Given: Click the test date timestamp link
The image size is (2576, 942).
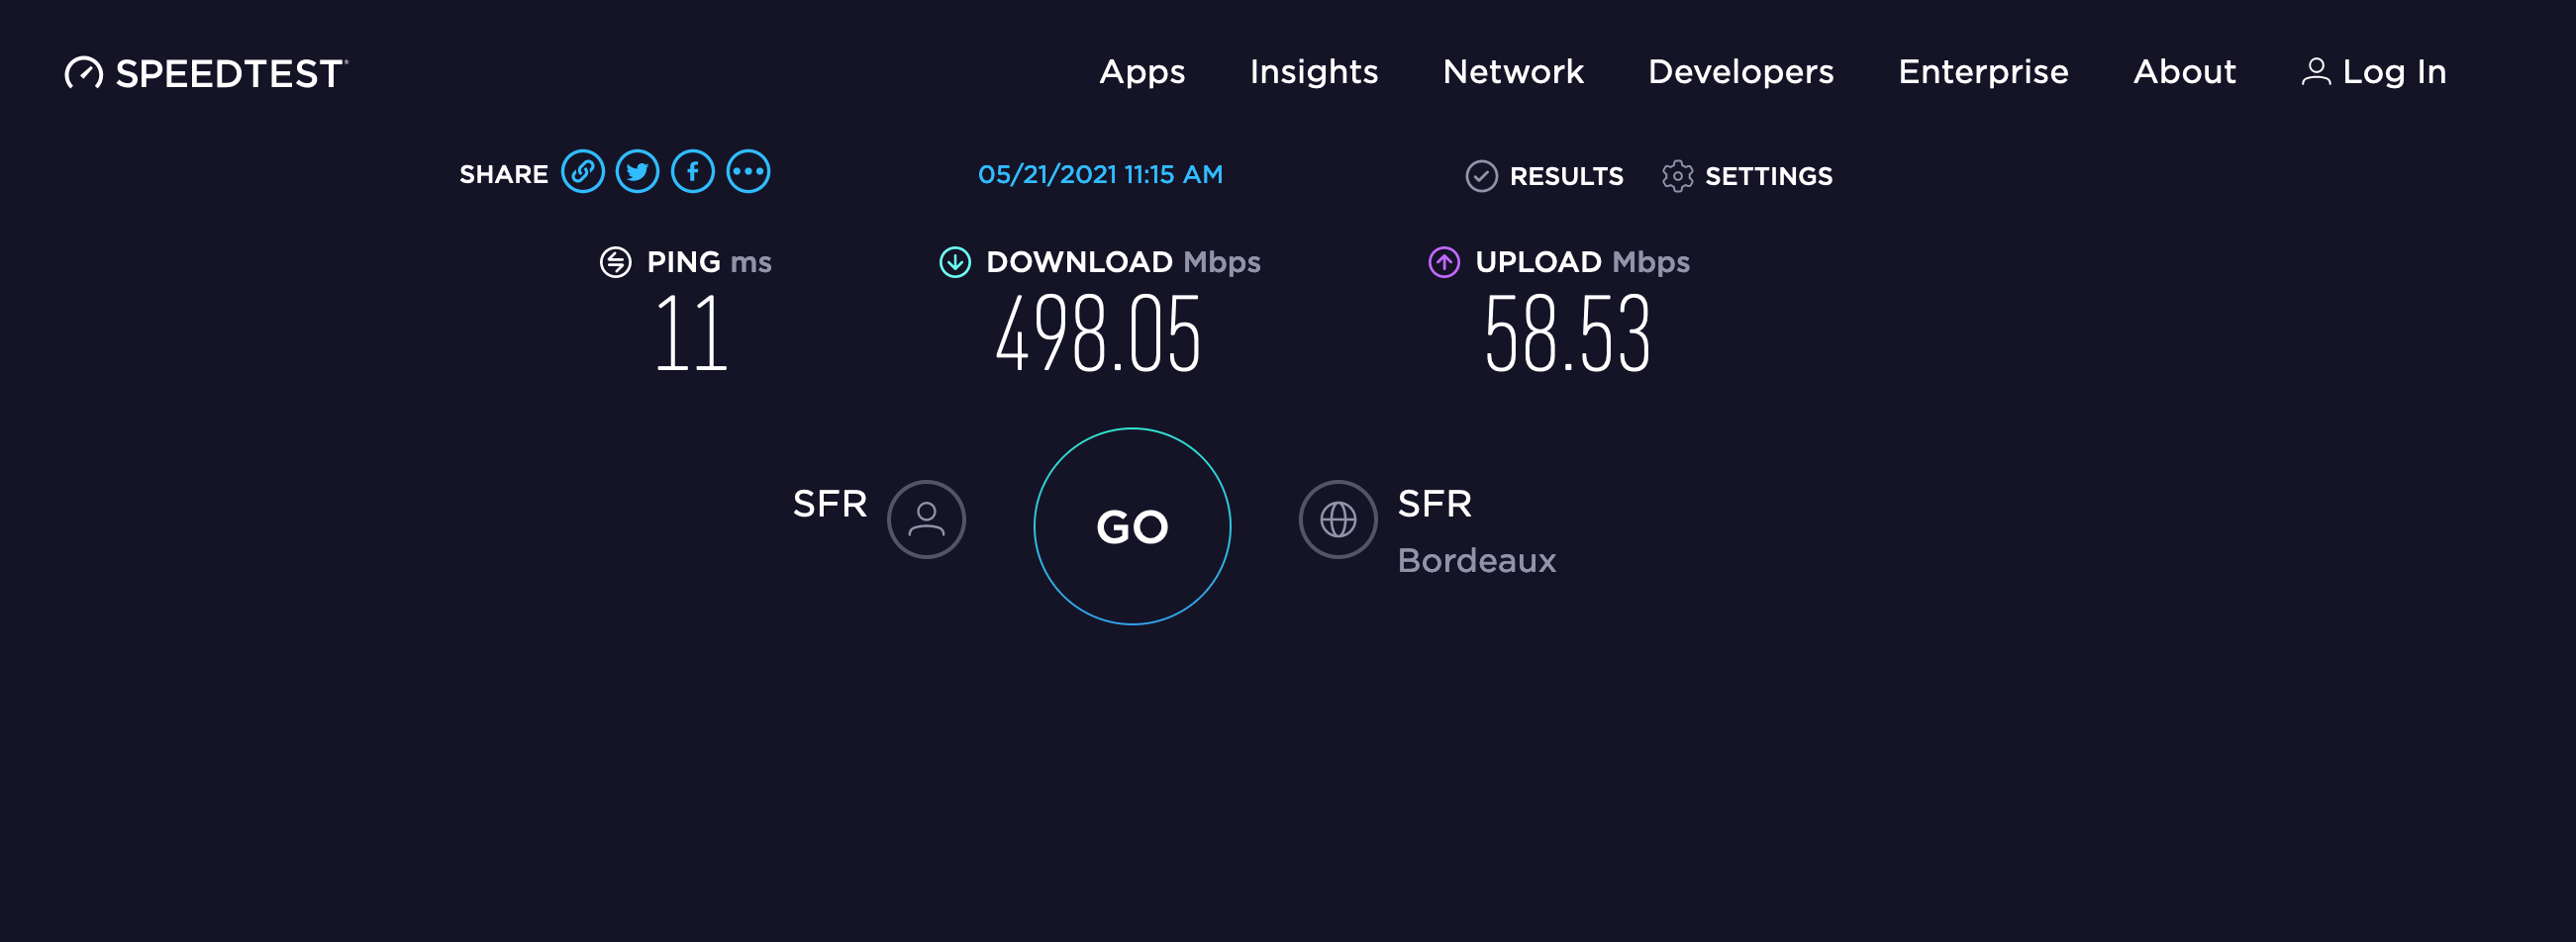Looking at the screenshot, I should 1100,175.
